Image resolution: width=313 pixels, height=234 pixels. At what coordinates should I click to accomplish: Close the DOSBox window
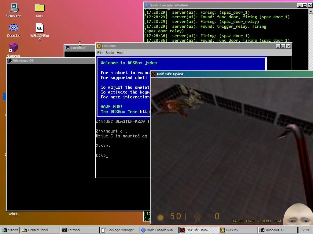coord(289,46)
